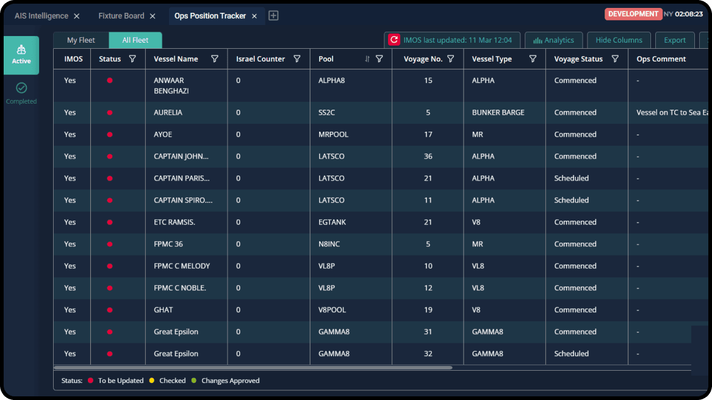The height and width of the screenshot is (400, 712).
Task: Switch to the My Fleet tab
Action: point(81,40)
